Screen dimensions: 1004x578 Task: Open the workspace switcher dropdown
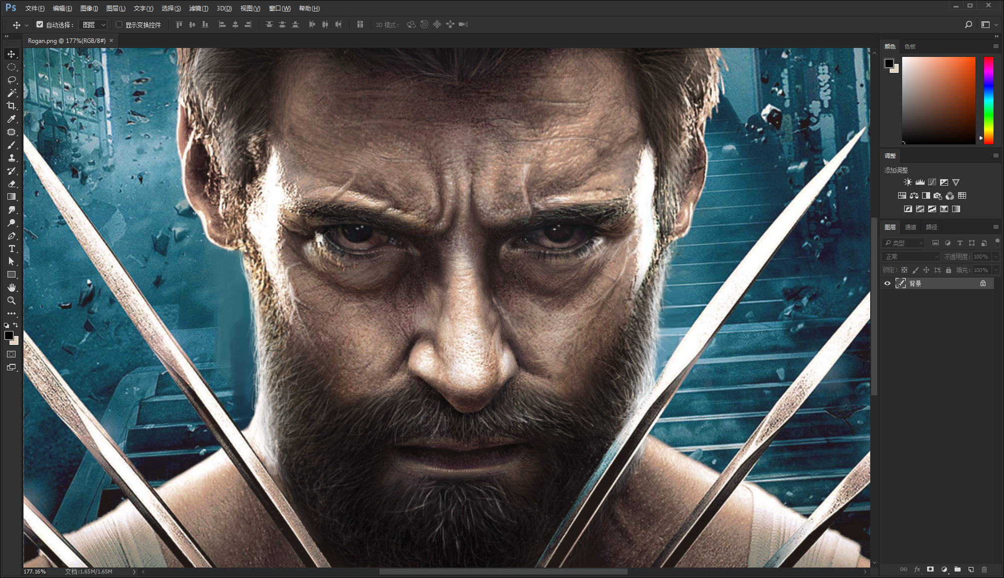989,24
